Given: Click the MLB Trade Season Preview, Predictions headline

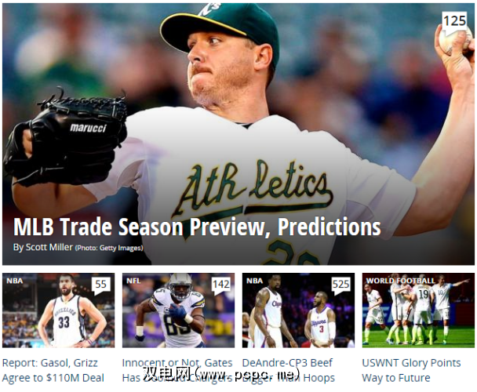Looking at the screenshot, I should [x=197, y=227].
